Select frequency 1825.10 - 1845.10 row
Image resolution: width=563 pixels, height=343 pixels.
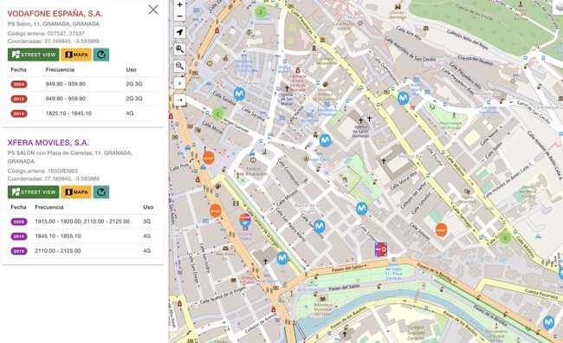pos(83,113)
